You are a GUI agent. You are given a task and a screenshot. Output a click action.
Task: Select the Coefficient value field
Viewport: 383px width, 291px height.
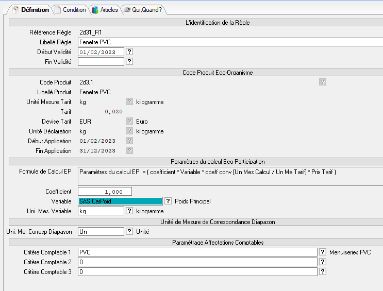coord(105,192)
